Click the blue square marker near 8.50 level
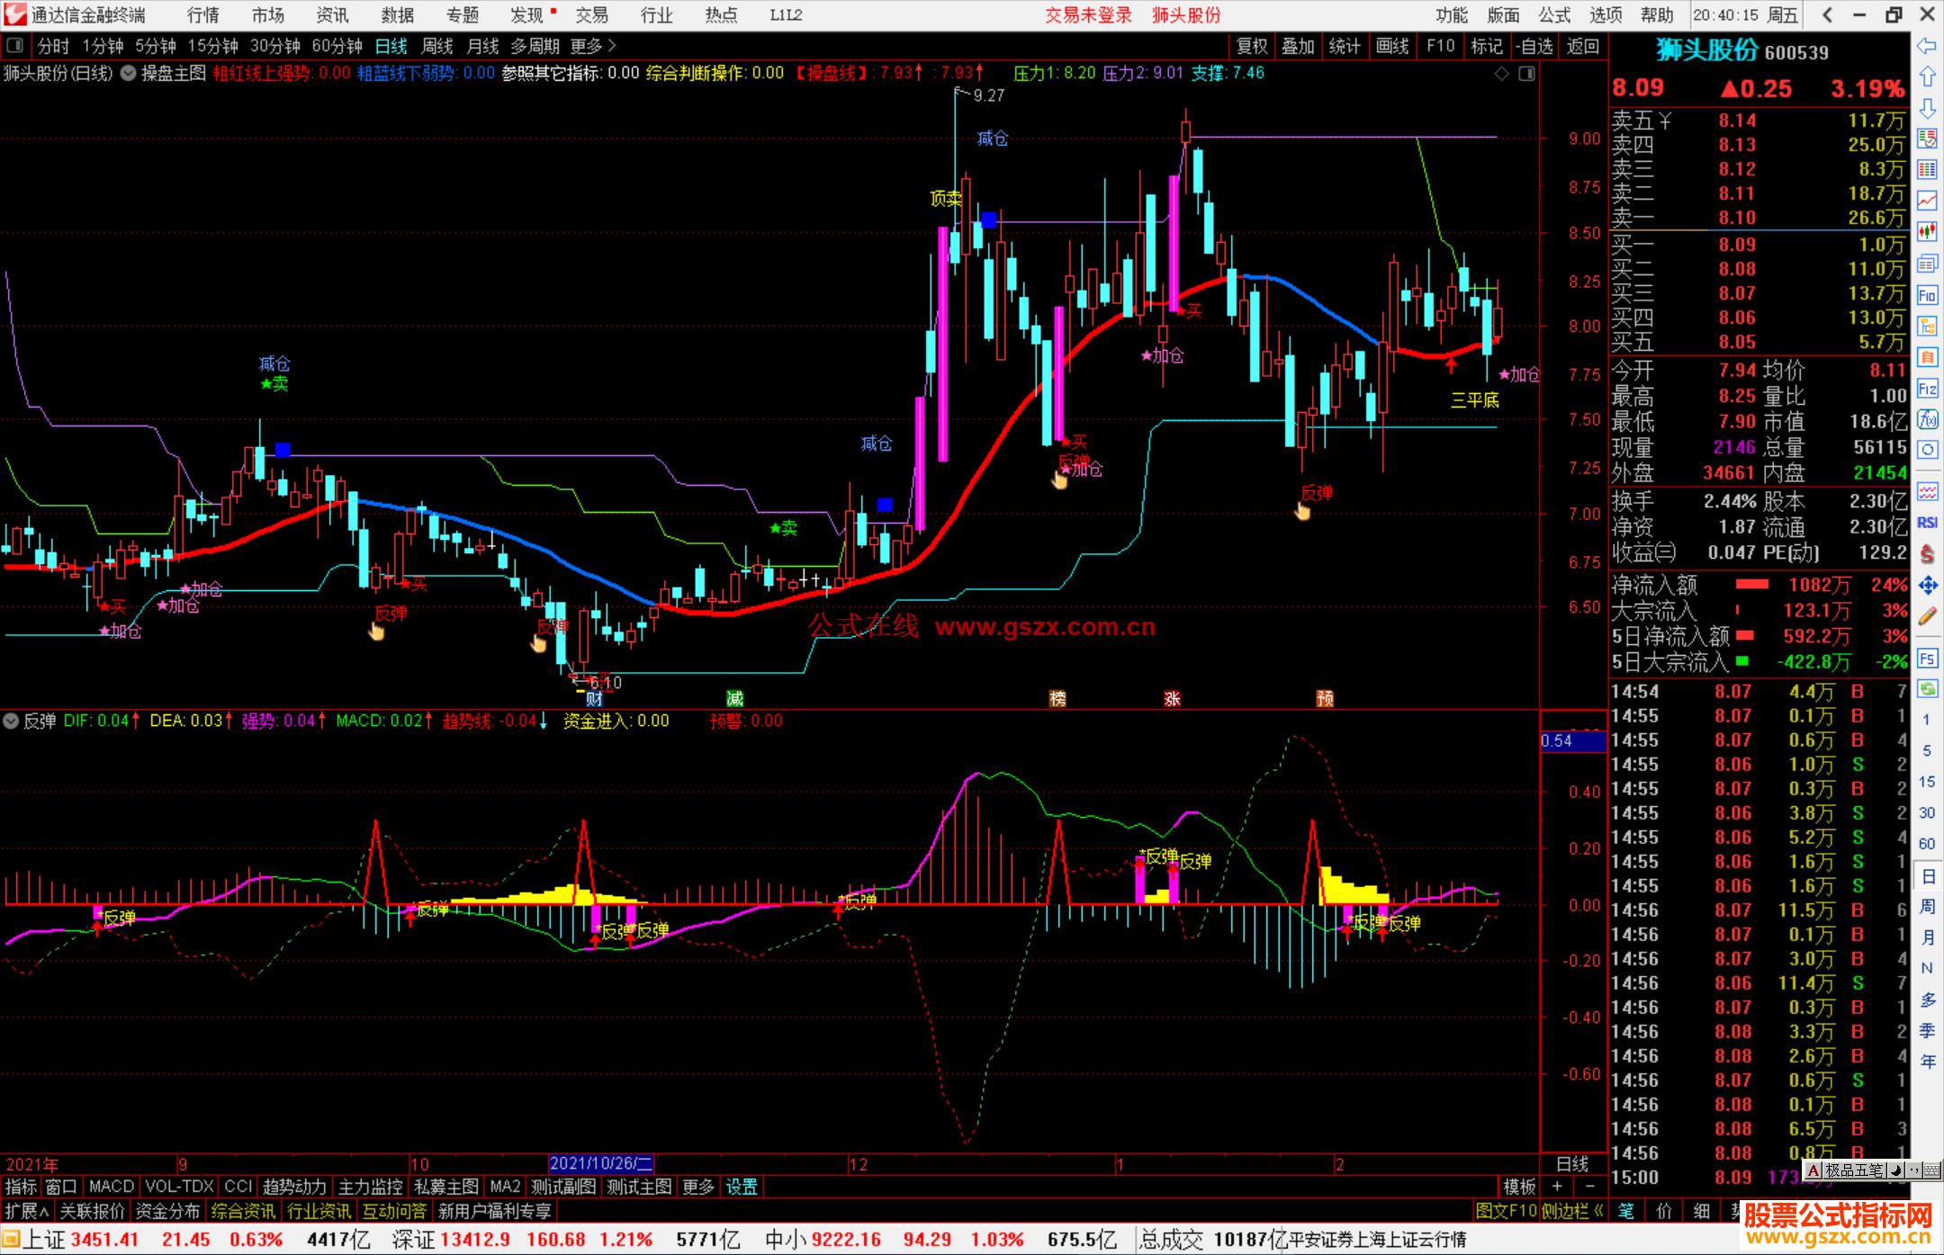 pos(989,220)
